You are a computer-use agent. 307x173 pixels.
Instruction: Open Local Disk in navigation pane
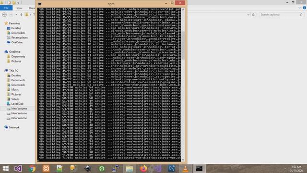point(17,104)
